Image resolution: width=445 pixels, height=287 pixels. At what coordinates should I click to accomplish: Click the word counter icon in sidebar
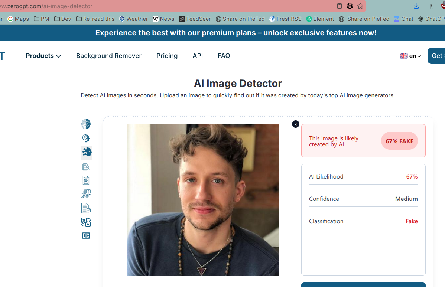tap(86, 236)
